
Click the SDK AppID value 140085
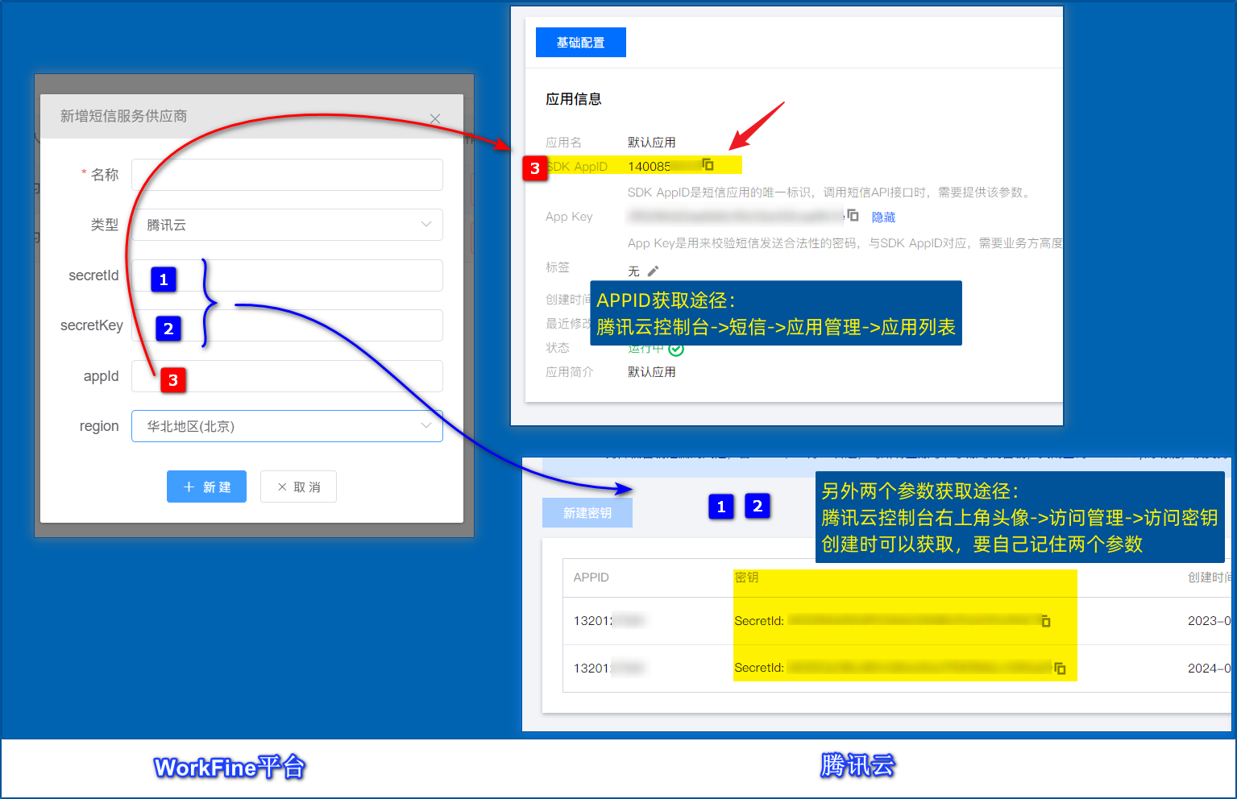click(650, 167)
